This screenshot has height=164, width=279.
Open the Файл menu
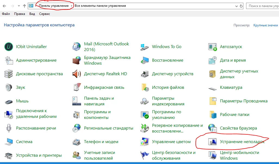[x=6, y=14]
